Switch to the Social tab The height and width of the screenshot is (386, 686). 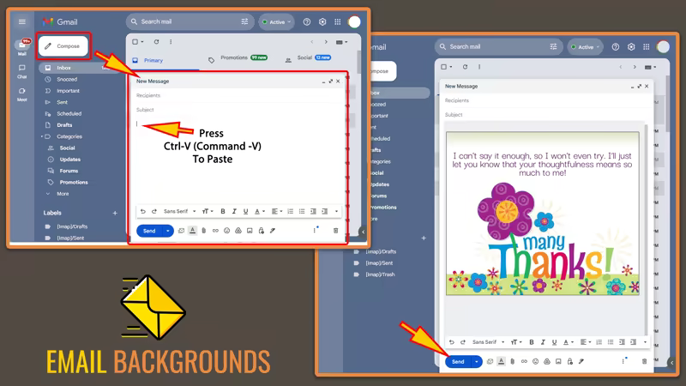304,58
